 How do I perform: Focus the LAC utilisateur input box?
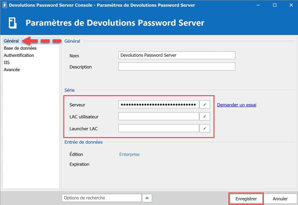(159, 116)
